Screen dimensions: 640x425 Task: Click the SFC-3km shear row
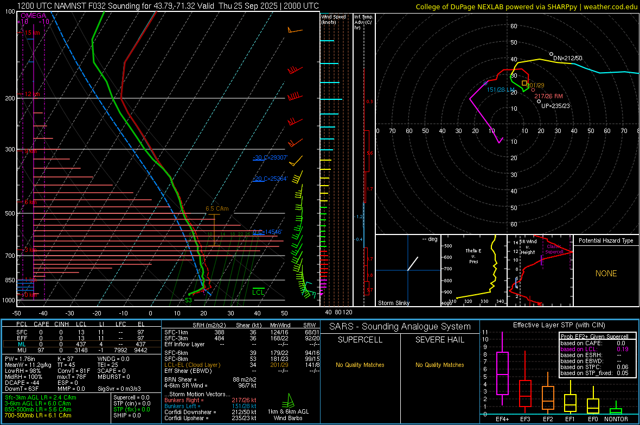(242, 338)
